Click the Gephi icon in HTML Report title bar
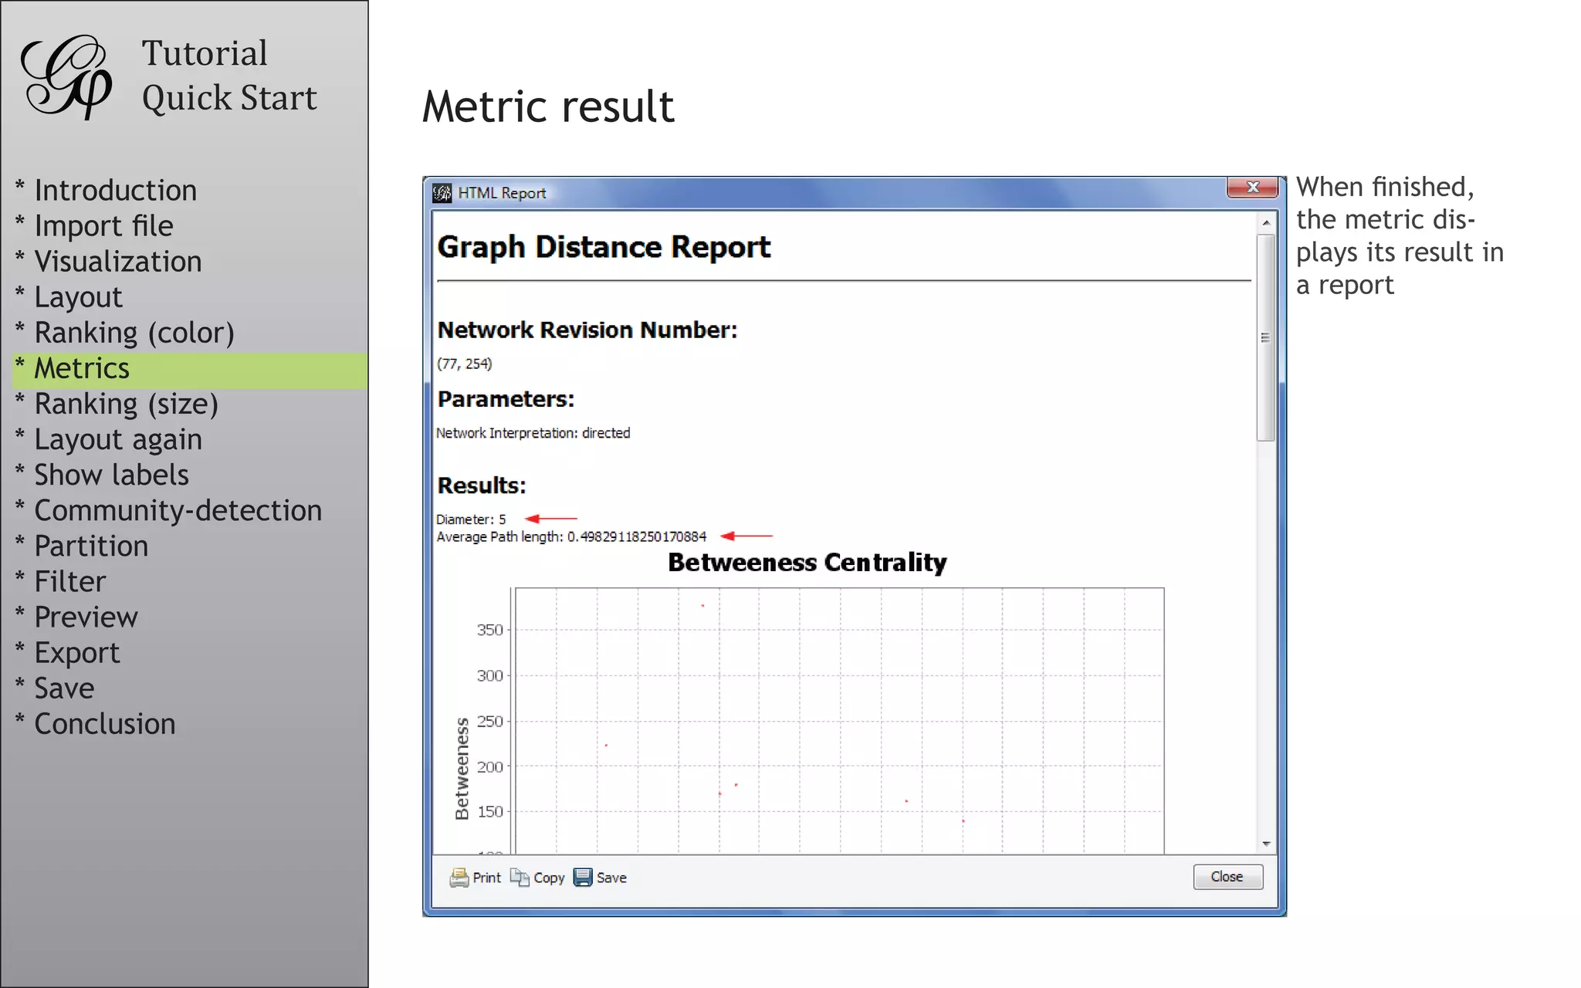 (x=442, y=193)
